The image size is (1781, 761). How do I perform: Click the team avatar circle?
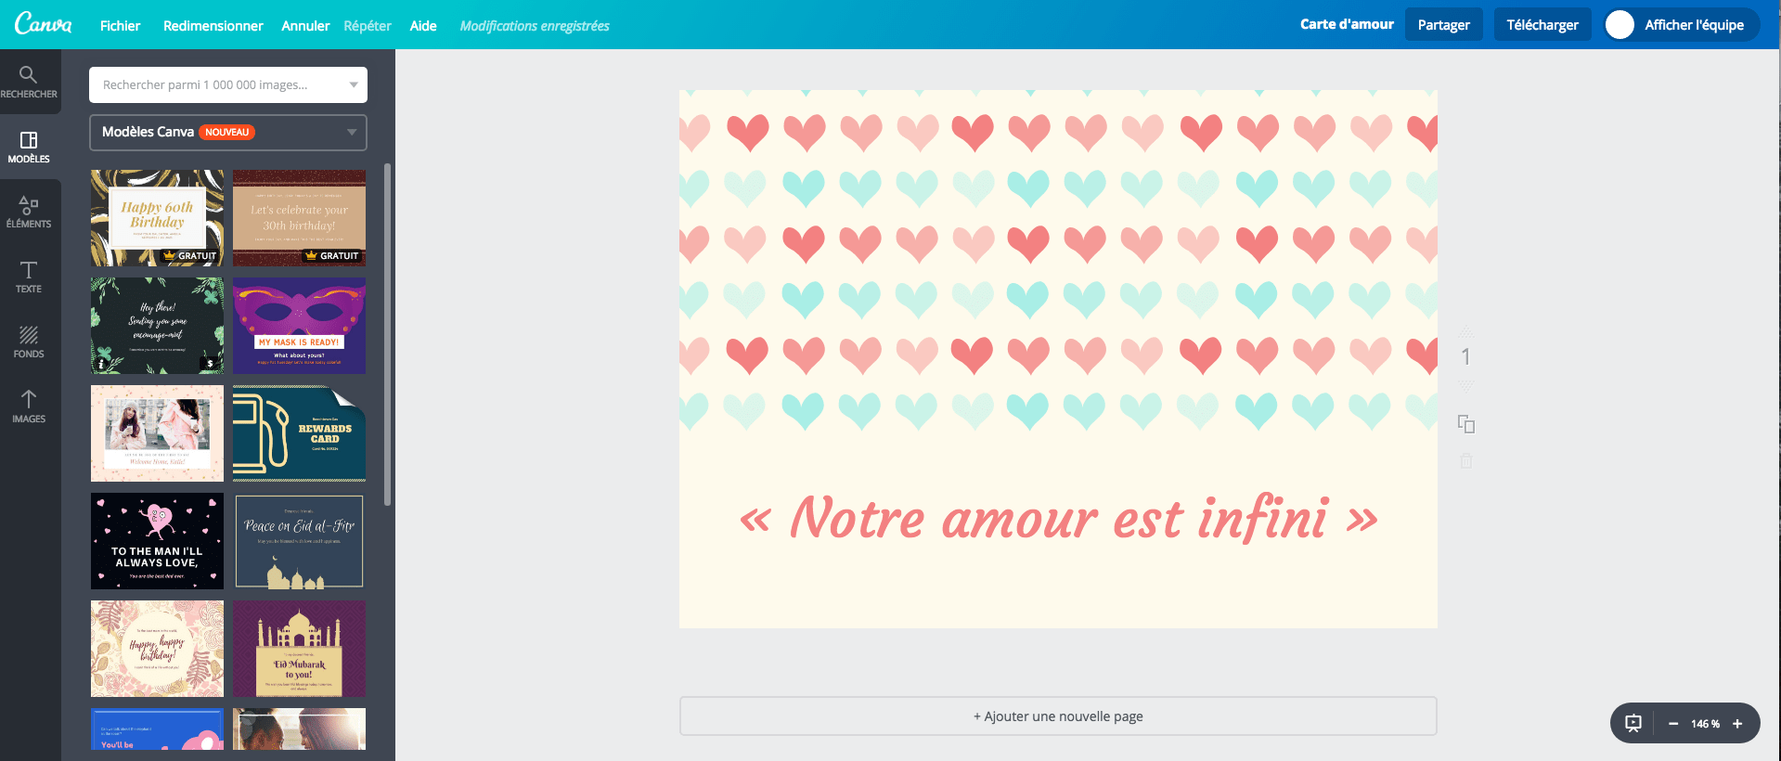[1620, 25]
